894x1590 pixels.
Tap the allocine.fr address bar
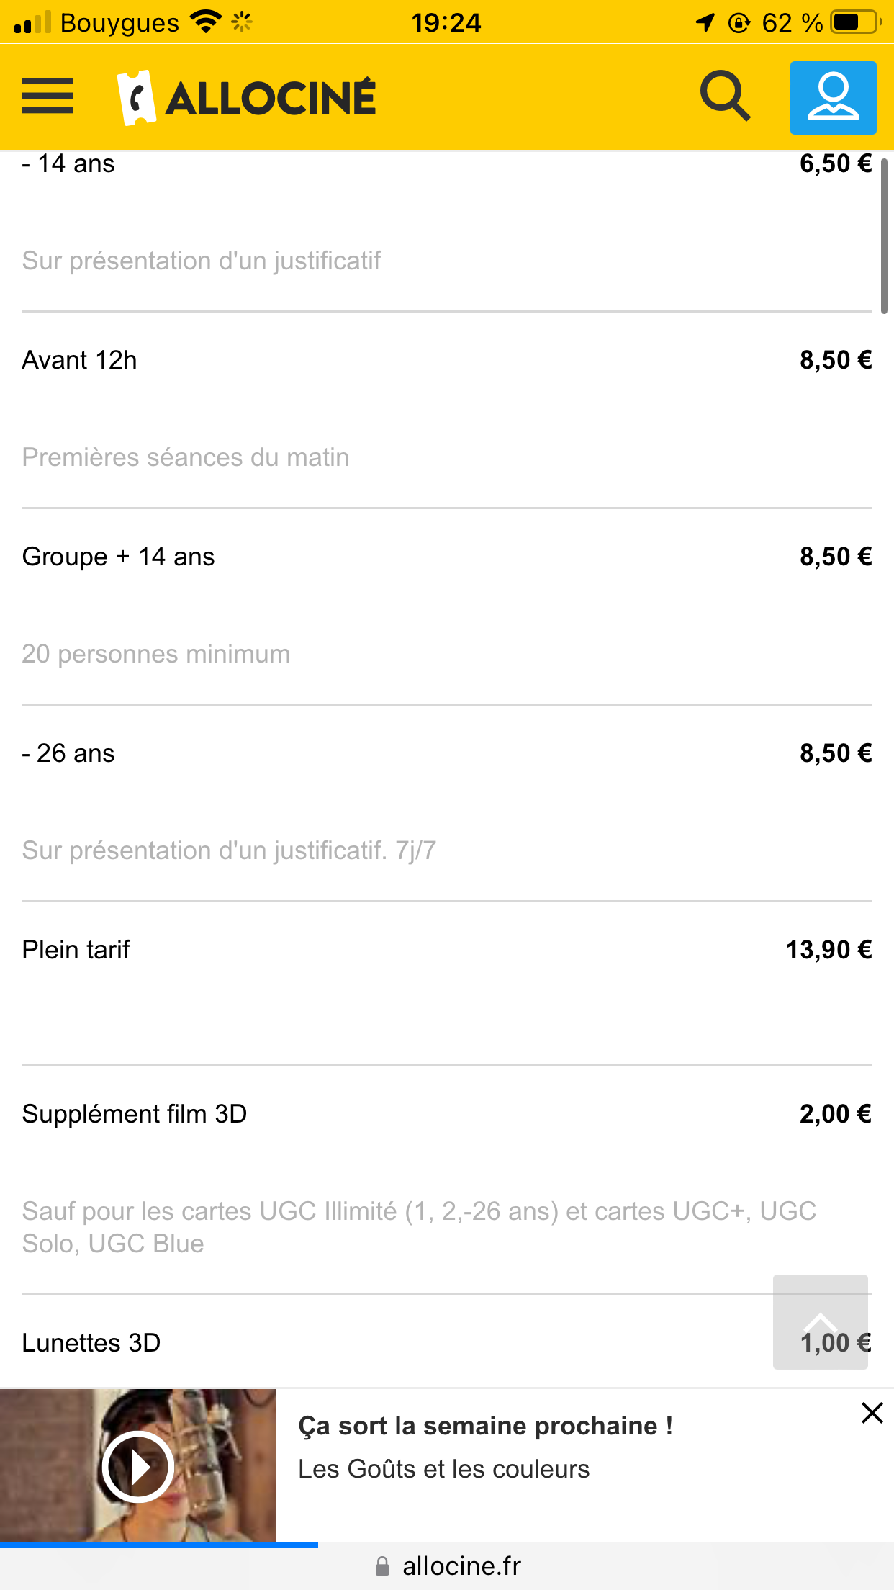coord(461,1566)
